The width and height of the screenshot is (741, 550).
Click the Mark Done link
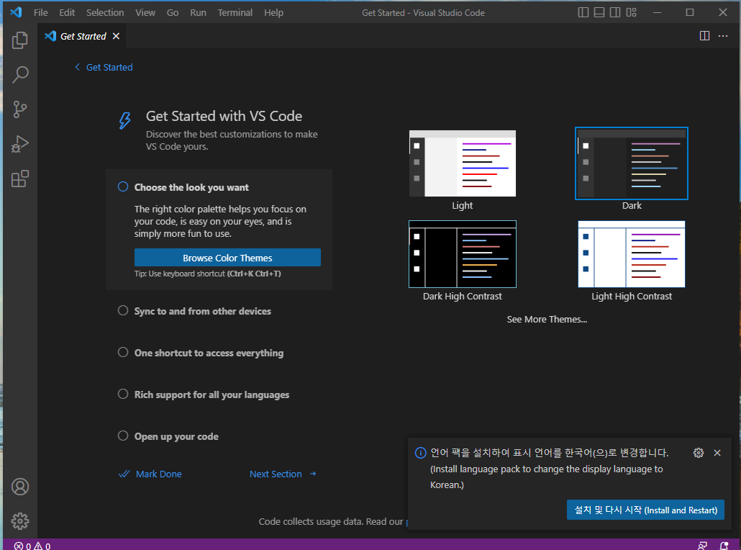point(150,474)
